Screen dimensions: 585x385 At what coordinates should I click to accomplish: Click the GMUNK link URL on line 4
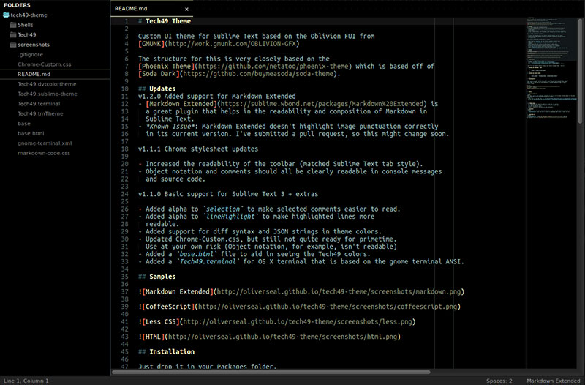click(x=232, y=44)
